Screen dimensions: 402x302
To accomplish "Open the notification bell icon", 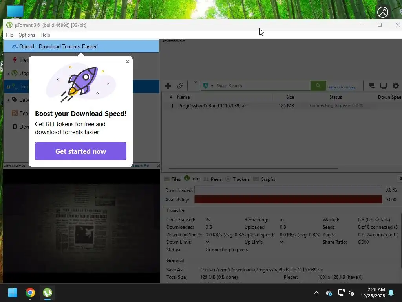I will click(x=391, y=293).
